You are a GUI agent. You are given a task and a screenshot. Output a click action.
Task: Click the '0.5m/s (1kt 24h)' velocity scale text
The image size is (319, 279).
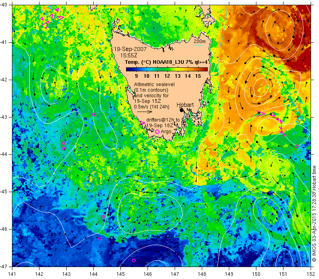click(152, 107)
